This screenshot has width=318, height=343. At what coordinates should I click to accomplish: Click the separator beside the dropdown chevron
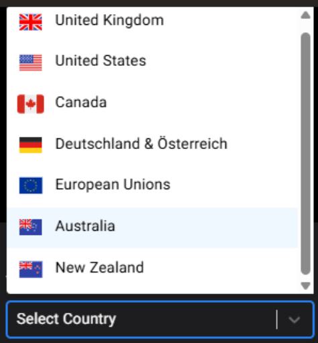point(277,320)
